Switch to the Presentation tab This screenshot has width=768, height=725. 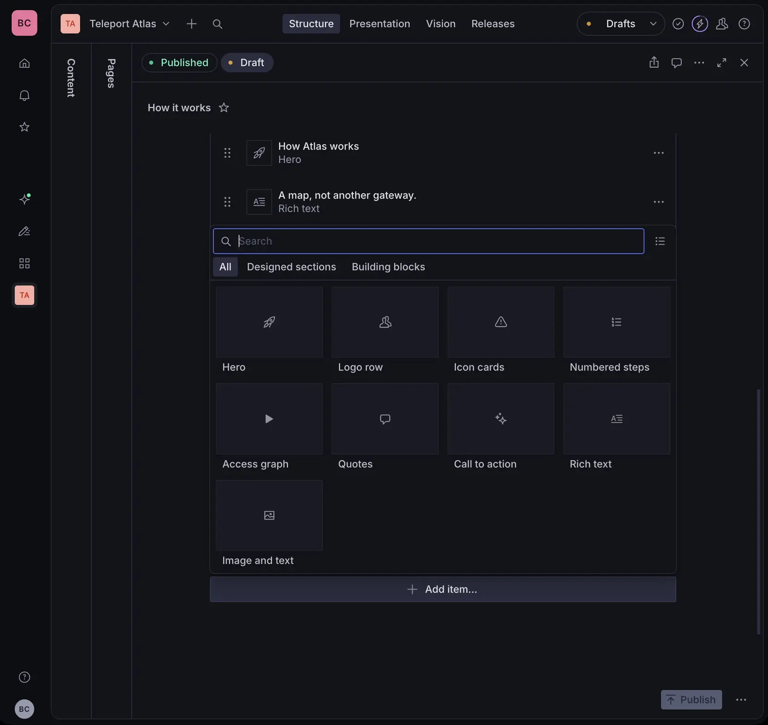click(379, 24)
